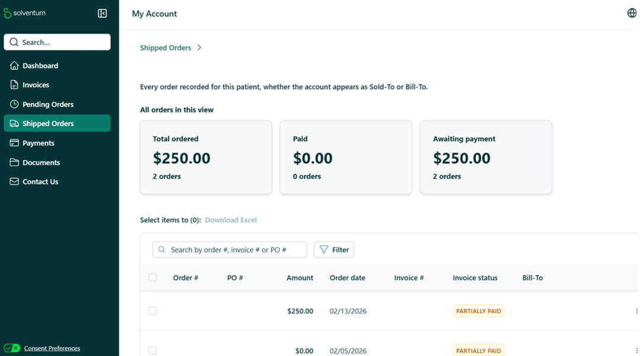
Task: Check the $250.00 order row checkbox
Action: (153, 311)
